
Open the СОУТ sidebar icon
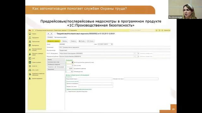pos(30,58)
